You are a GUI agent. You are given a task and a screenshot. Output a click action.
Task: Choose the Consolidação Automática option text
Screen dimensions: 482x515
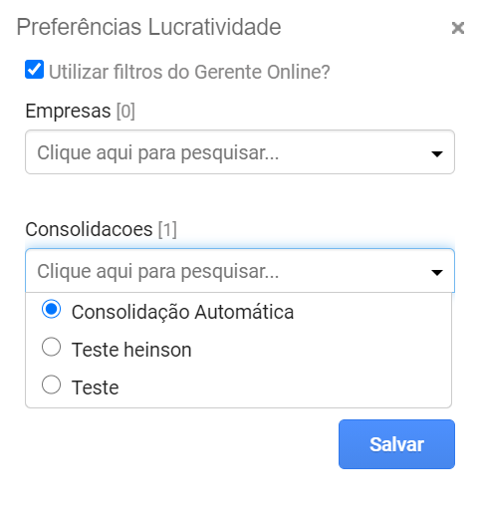point(182,312)
